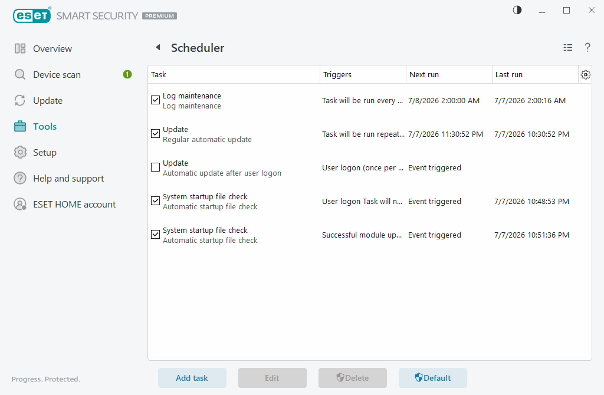Uncheck startup file check with module update trigger
The image size is (604, 395).
155,234
